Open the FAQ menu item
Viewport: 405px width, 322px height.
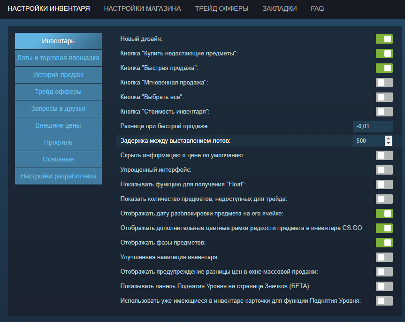point(317,8)
